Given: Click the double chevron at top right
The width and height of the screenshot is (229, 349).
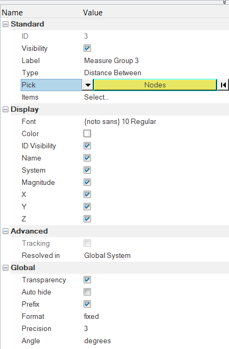Looking at the screenshot, I should [x=225, y=2].
